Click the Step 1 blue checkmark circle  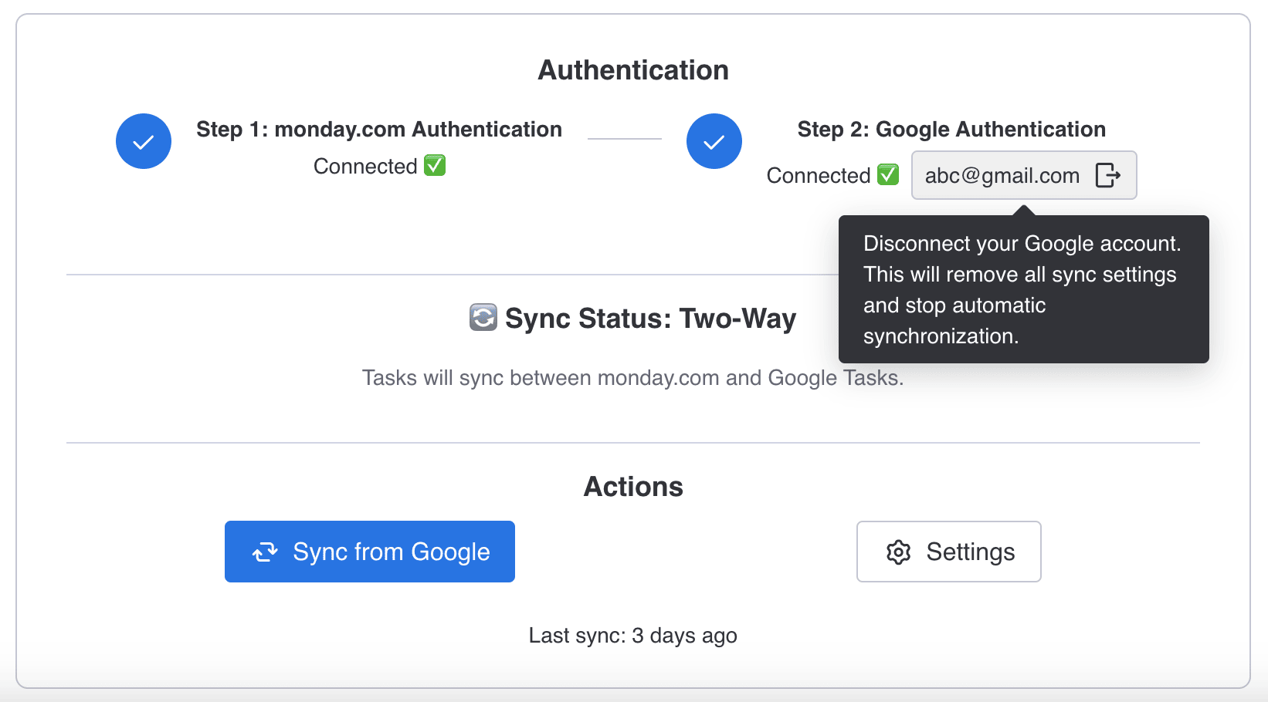[x=144, y=141]
